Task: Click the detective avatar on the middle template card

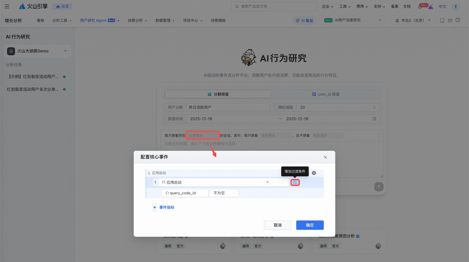Action: click(x=300, y=246)
